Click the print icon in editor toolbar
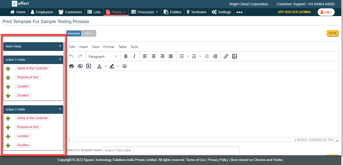The height and width of the screenshot is (165, 343). [72, 66]
